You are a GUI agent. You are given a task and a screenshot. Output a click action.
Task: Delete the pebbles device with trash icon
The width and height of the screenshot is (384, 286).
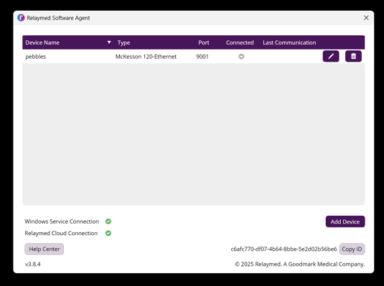353,57
